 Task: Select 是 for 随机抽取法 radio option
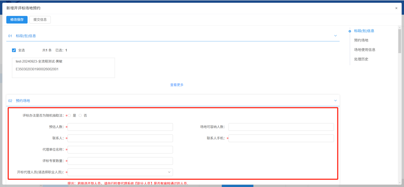[70, 115]
